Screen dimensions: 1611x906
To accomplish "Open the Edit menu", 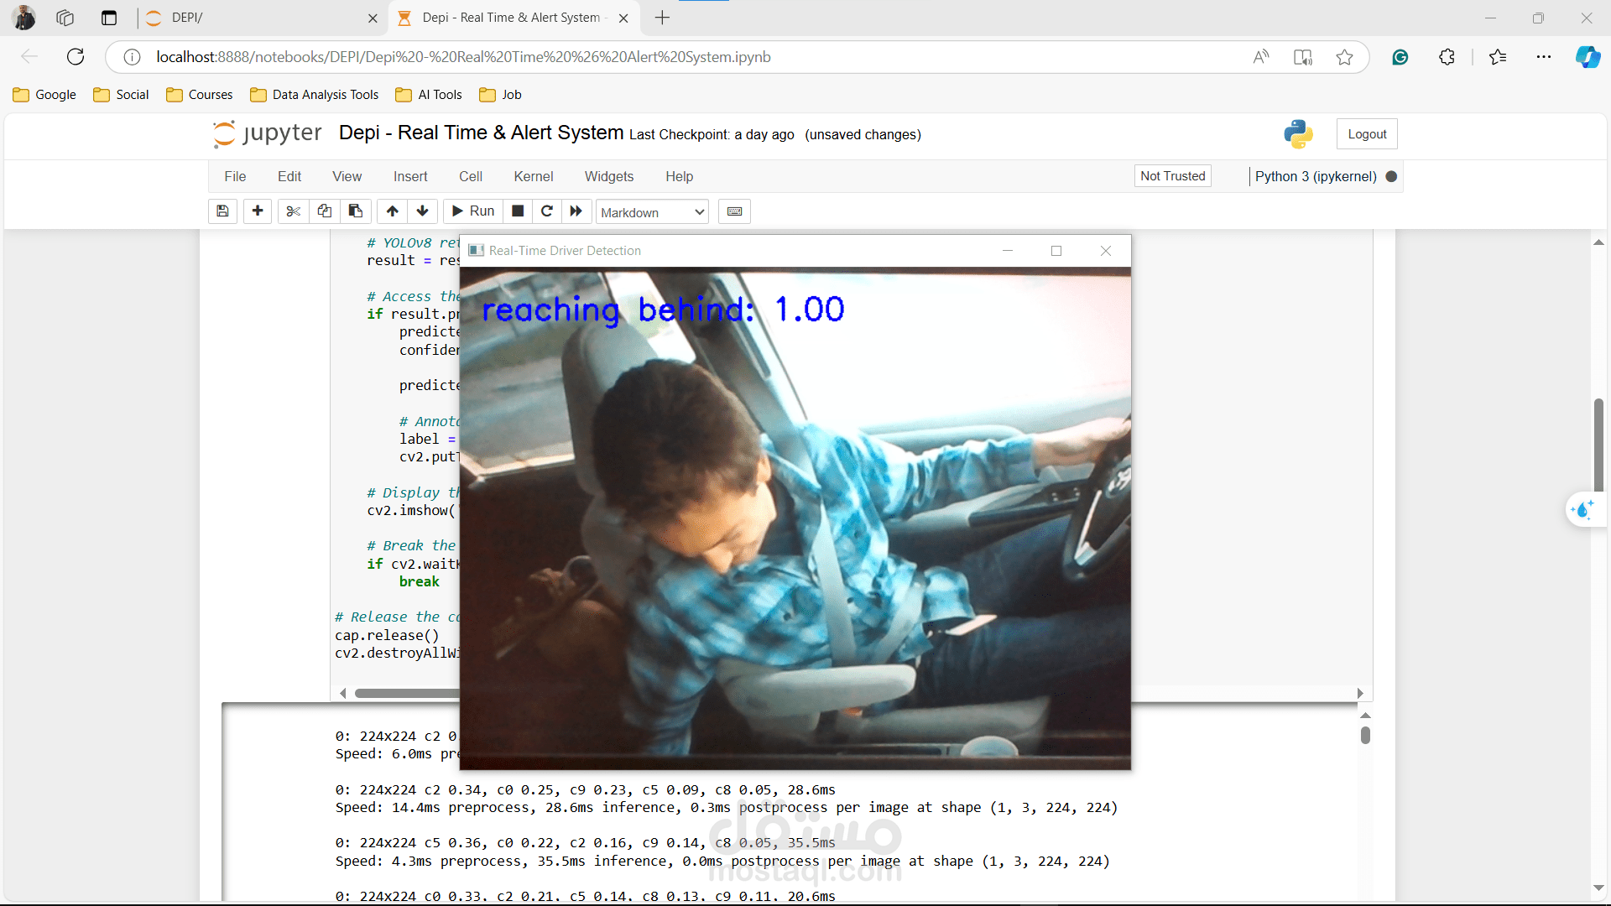I will pyautogui.click(x=289, y=176).
